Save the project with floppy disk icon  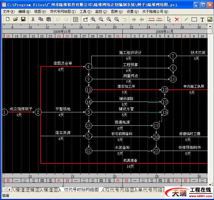[x=23, y=19]
